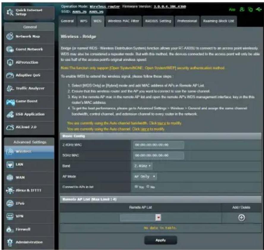Switch to the Wireless MAC Filter tab
The height and width of the screenshot is (250, 264).
tap(124, 21)
